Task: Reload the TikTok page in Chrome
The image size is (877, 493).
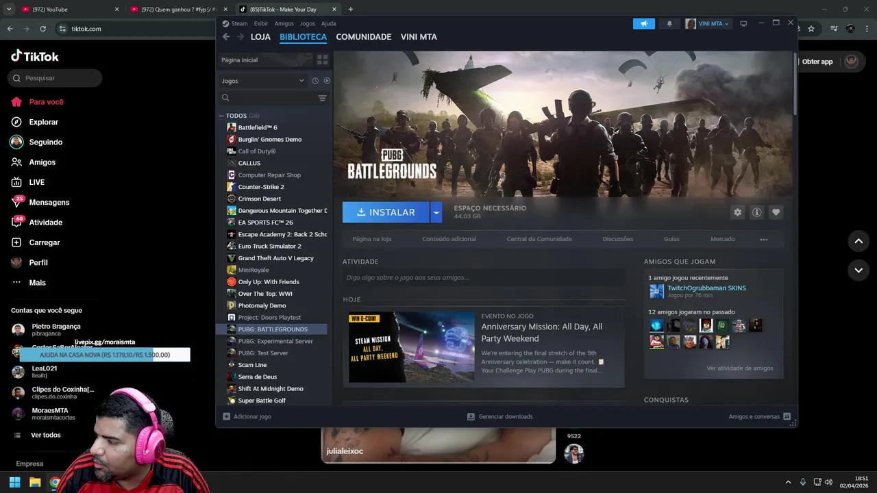Action: click(42, 29)
